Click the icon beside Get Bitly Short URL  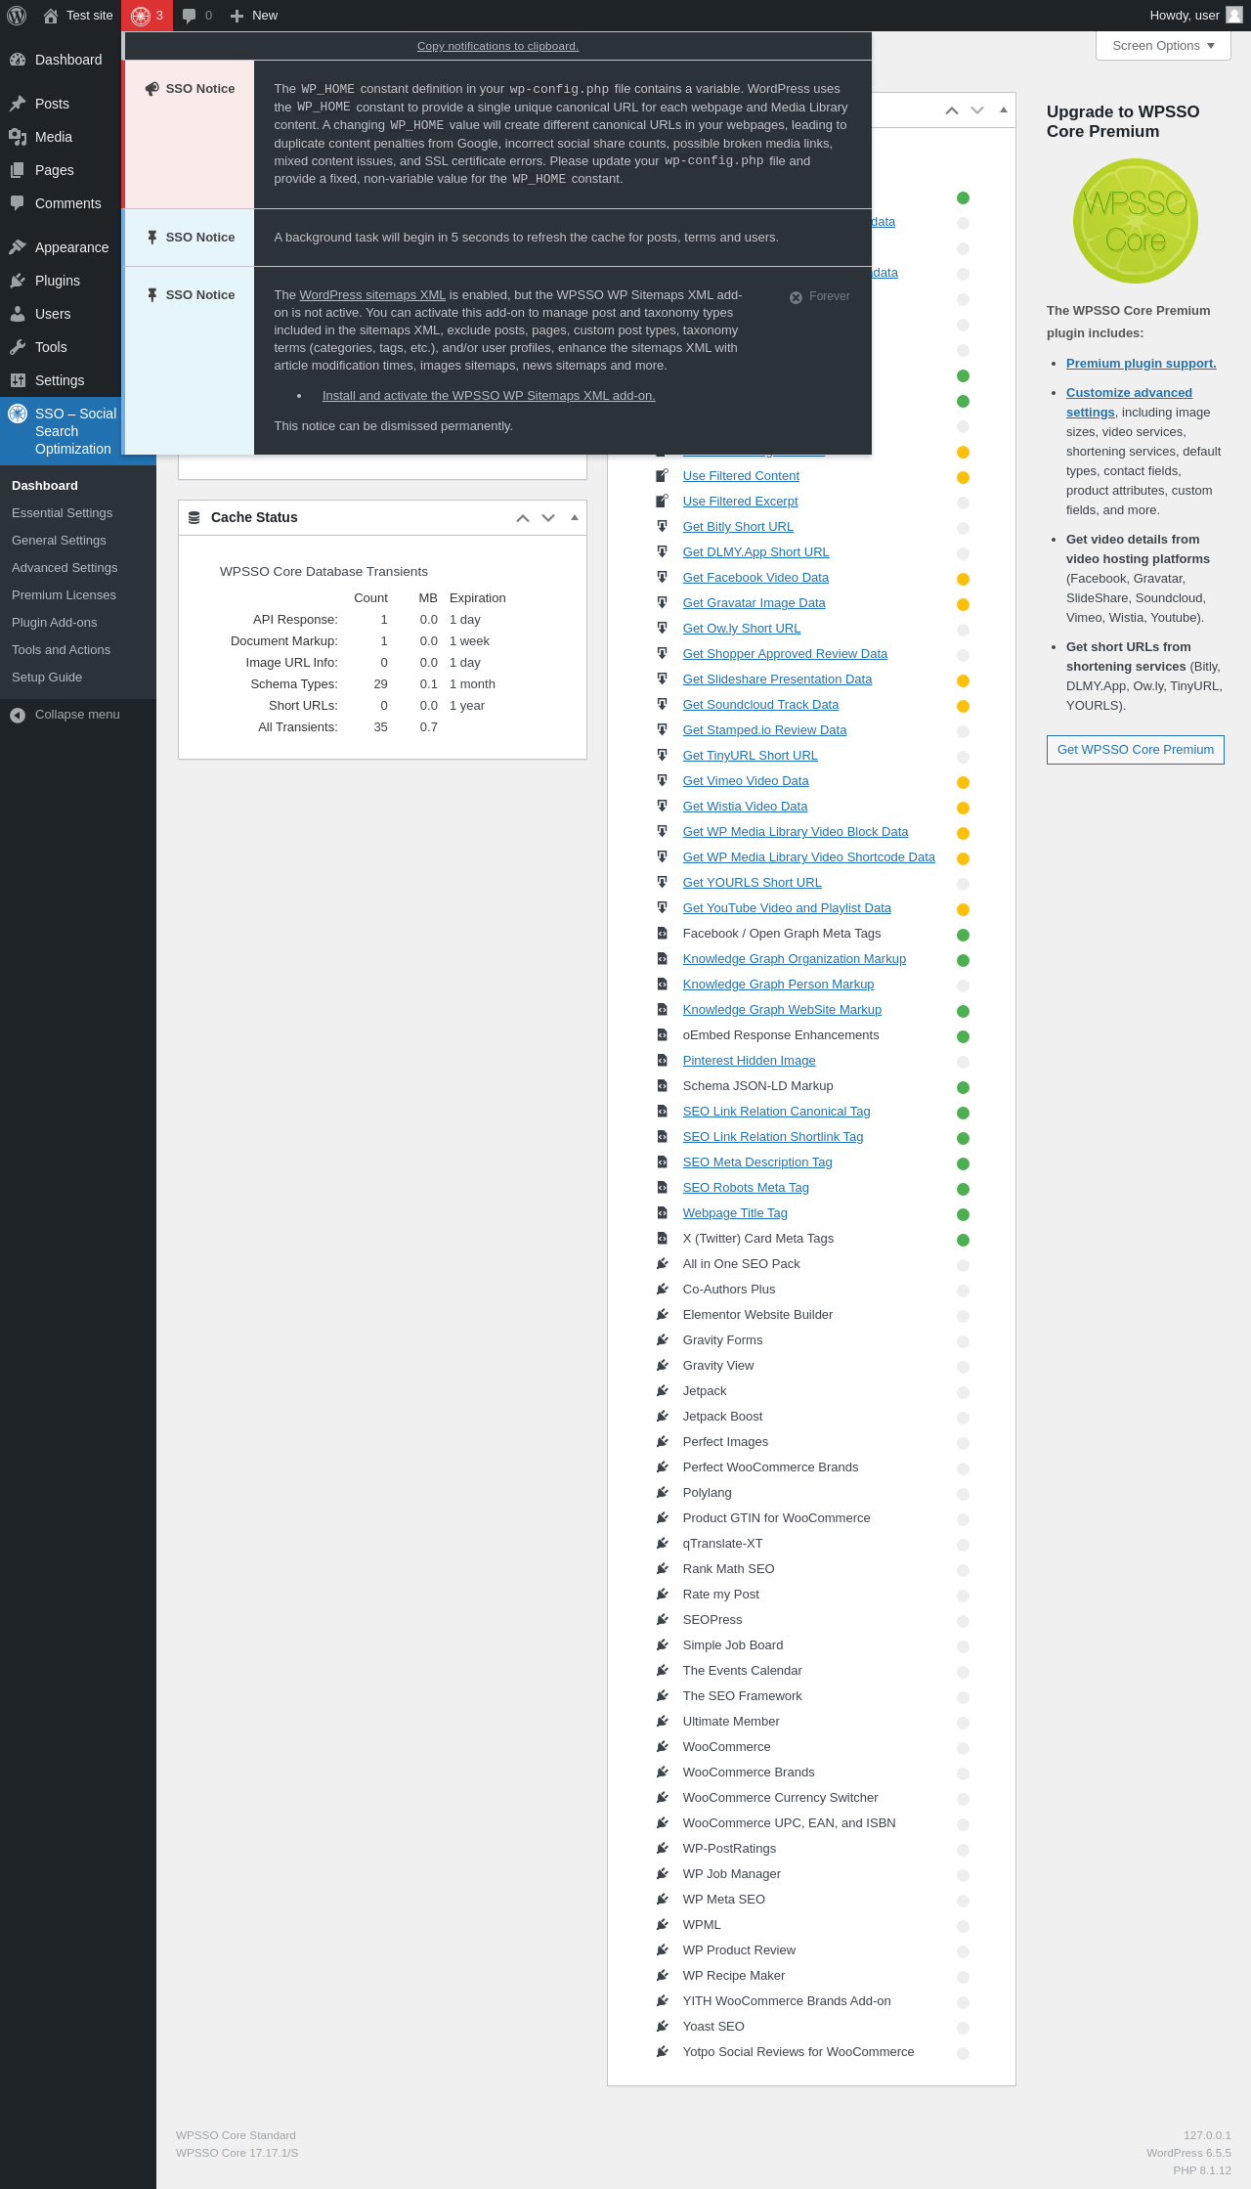tap(662, 526)
